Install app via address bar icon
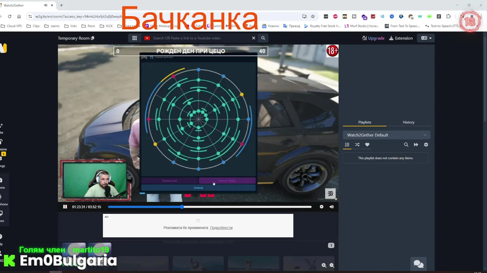Image resolution: width=487 pixels, height=273 pixels. [x=304, y=16]
